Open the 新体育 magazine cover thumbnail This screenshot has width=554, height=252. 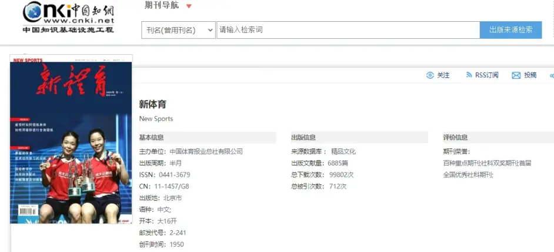click(71, 139)
